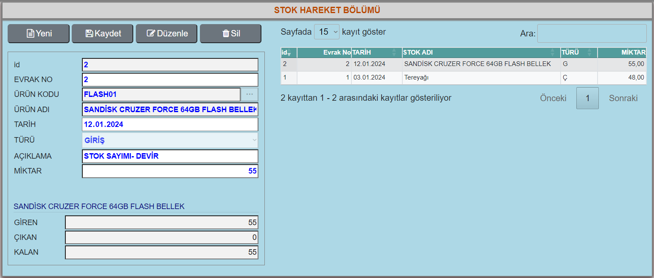The image size is (654, 278).
Task: Sort by STOK ADI column header
Action: point(481,52)
